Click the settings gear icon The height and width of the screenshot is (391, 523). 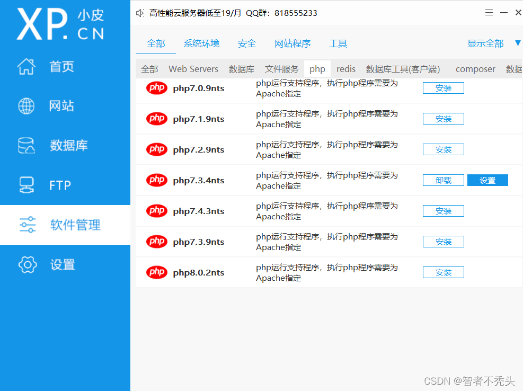28,264
